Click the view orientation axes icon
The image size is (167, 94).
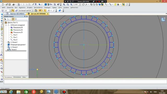(86, 4)
